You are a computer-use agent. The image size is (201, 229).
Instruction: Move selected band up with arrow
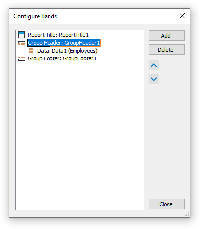154,65
